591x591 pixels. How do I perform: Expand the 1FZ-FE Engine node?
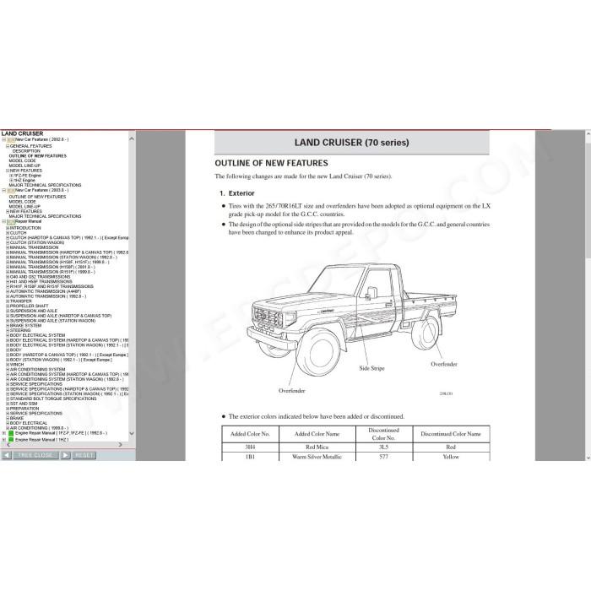point(11,176)
